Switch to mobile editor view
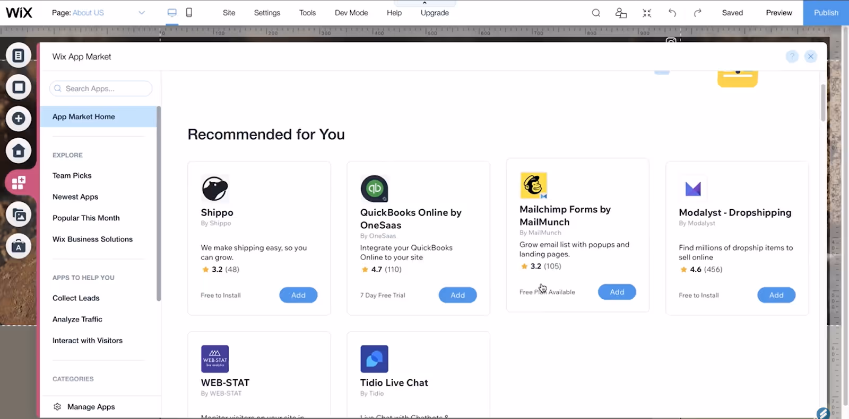 click(x=189, y=13)
